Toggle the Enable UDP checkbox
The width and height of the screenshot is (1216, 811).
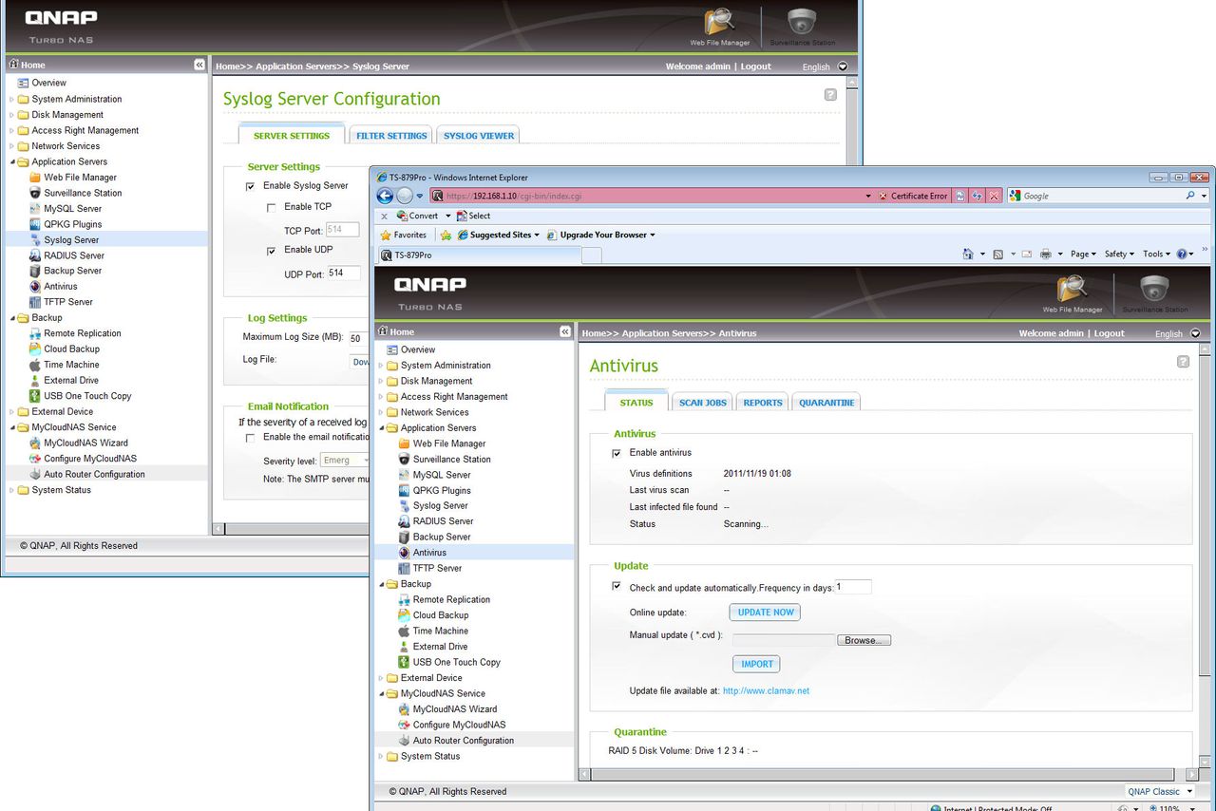pos(272,251)
